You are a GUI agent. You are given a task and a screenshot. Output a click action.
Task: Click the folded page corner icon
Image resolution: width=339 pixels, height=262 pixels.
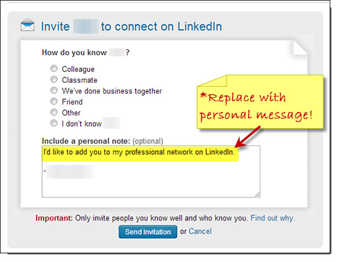[300, 48]
